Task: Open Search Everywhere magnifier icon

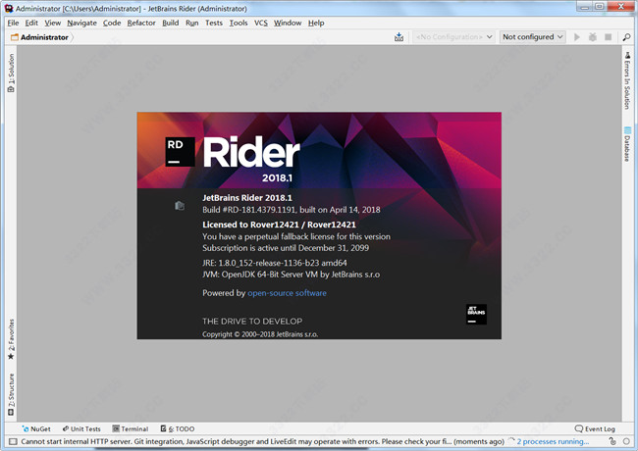Action: (626, 37)
